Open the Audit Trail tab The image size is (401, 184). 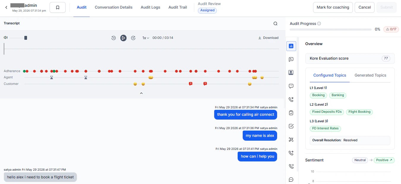178,7
